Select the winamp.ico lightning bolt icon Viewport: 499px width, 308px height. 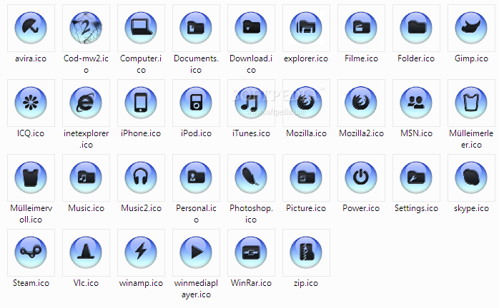pyautogui.click(x=141, y=253)
